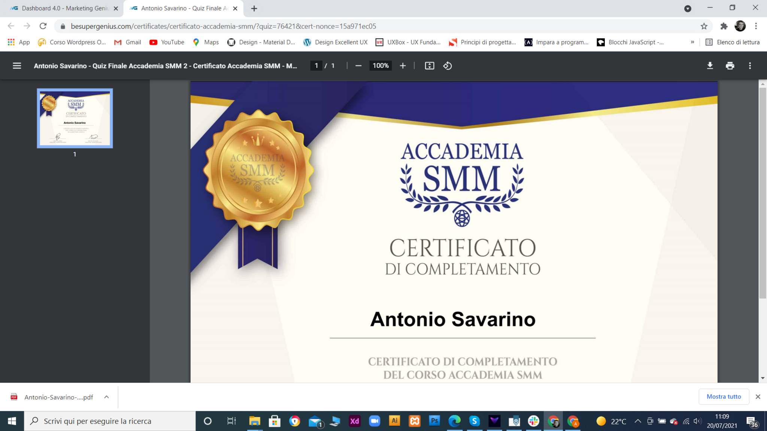Open the Reading list (Elenco di lettura)

click(x=733, y=42)
